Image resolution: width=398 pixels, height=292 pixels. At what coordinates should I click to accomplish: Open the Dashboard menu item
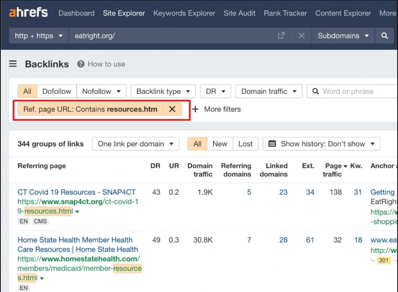pyautogui.click(x=76, y=13)
